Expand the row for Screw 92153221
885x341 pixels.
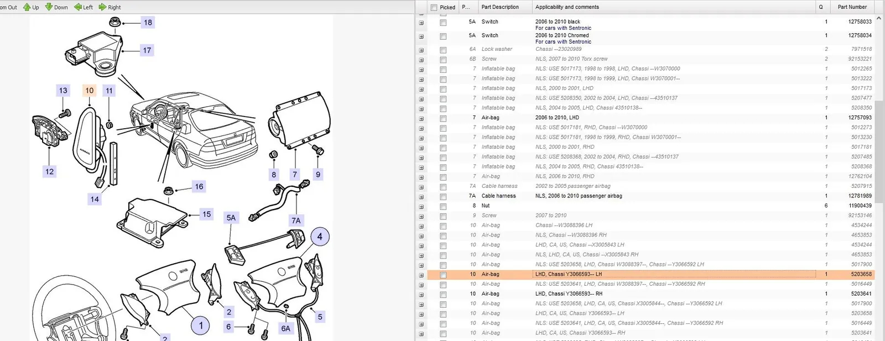421,60
